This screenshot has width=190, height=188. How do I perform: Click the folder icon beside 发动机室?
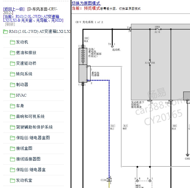click(x=13, y=180)
